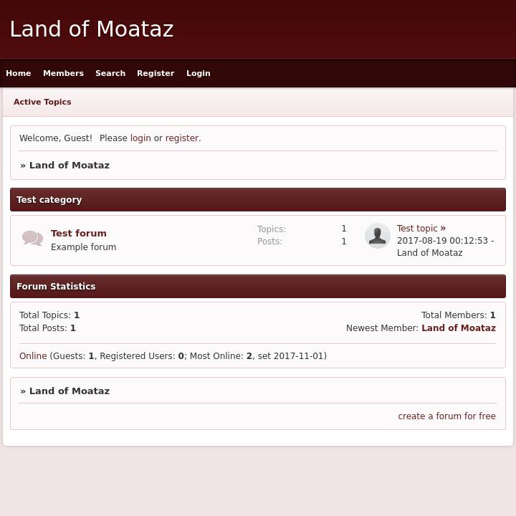This screenshot has width=516, height=516.
Task: Jump to last post arrow beside Test topic
Action: 443,229
